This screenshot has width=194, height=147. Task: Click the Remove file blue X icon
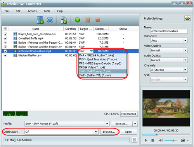coord(50,20)
